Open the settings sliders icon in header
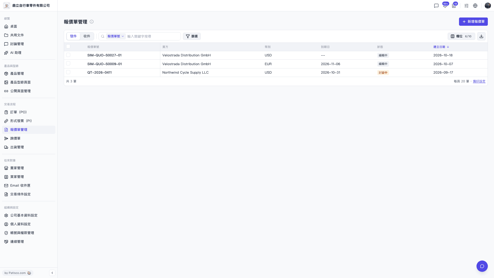494x278 pixels. (x=466, y=6)
